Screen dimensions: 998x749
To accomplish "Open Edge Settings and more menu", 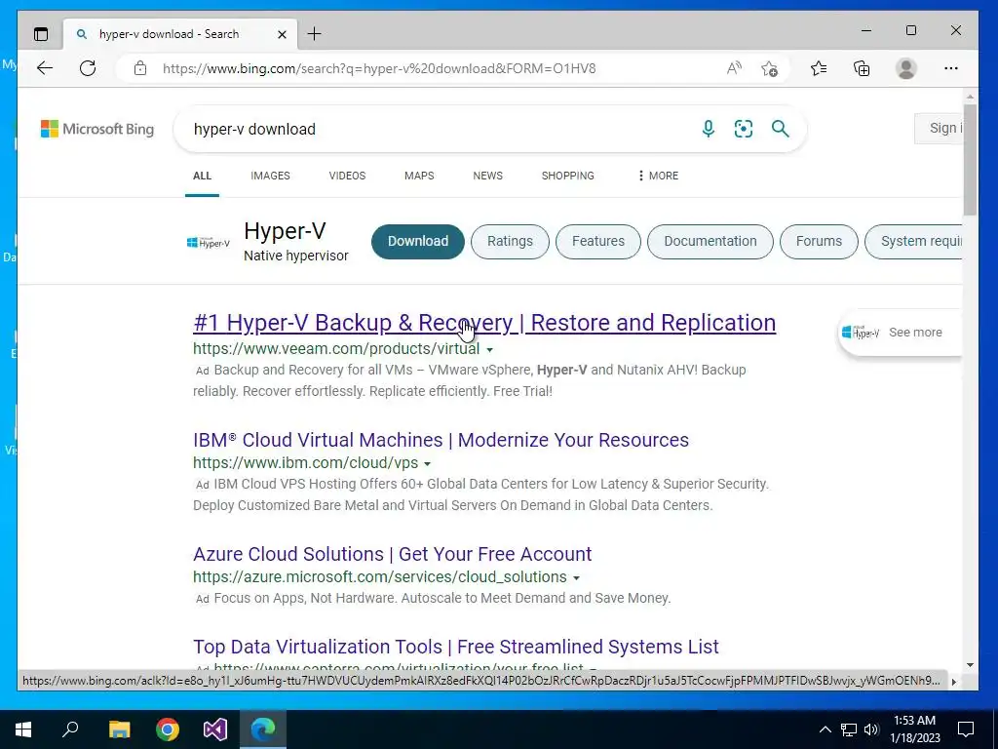I will click(951, 68).
